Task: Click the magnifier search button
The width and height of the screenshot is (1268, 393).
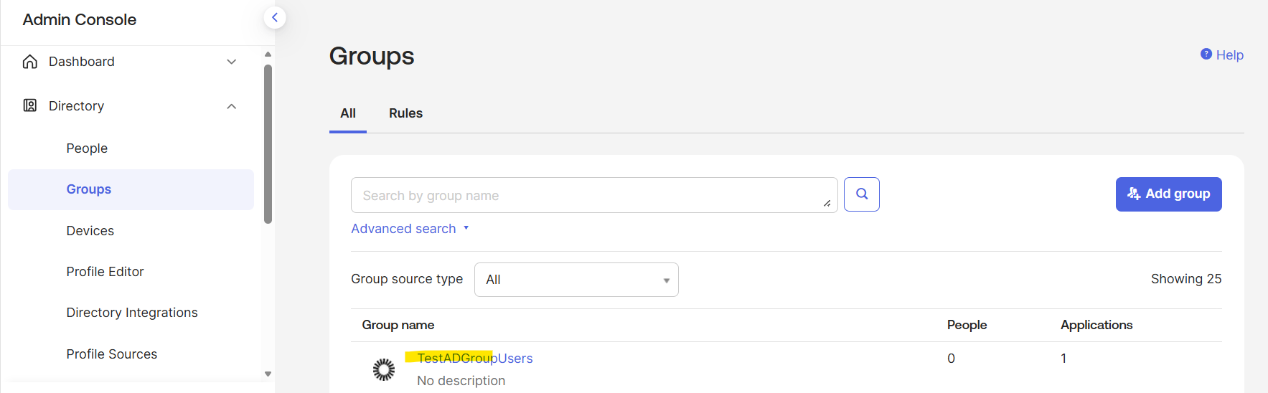Action: 861,194
